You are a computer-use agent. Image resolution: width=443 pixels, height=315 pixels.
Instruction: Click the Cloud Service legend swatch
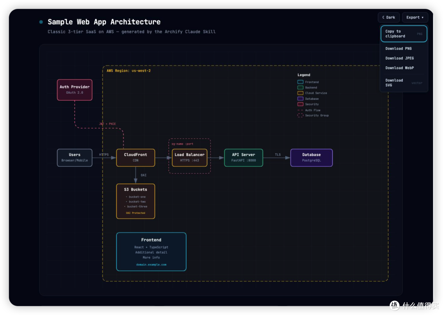[x=300, y=93]
